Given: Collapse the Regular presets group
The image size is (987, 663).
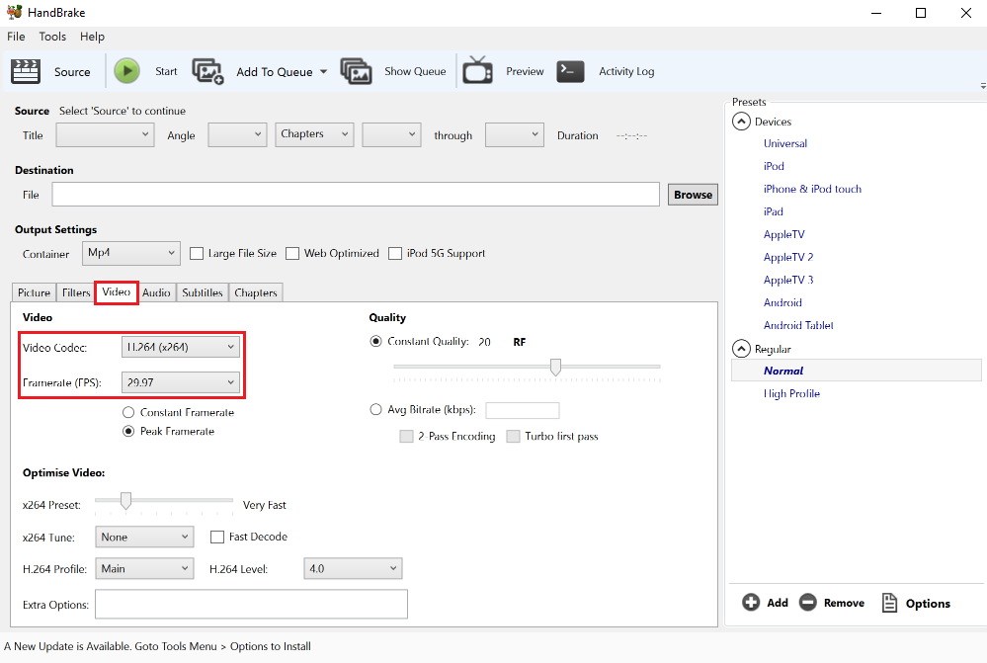Looking at the screenshot, I should click(742, 349).
